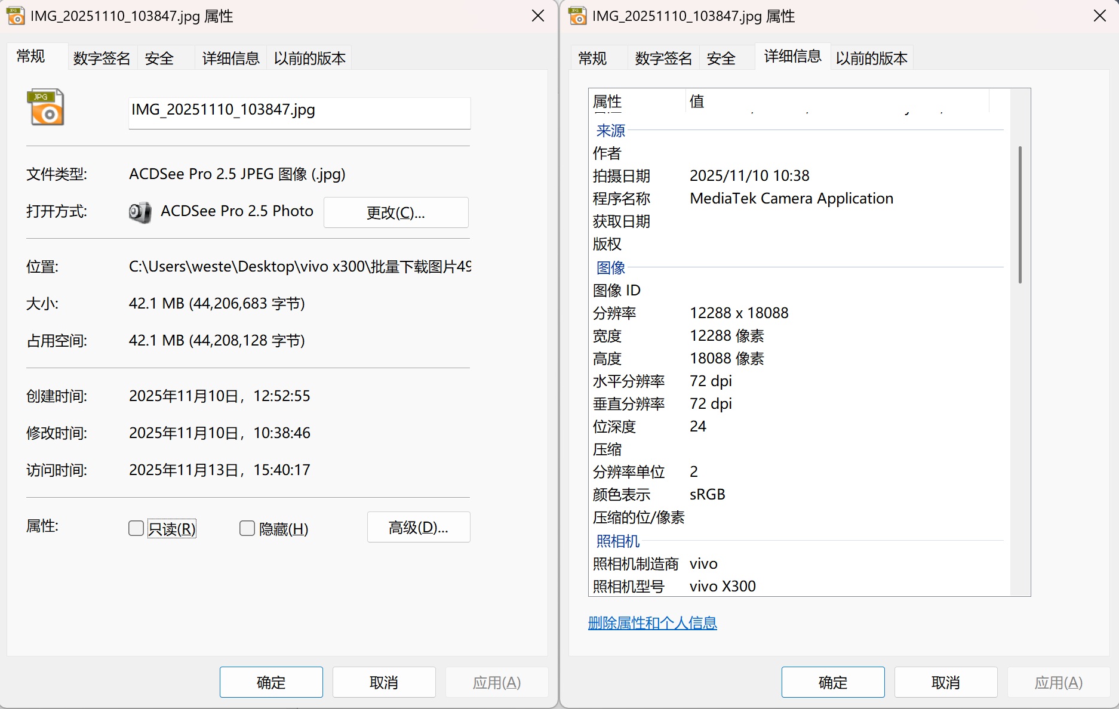Screen dimensions: 1119x709
Task: Click the filename input field
Action: (x=299, y=113)
